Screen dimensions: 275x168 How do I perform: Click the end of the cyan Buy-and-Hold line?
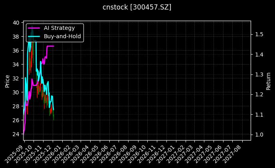click(x=53, y=110)
